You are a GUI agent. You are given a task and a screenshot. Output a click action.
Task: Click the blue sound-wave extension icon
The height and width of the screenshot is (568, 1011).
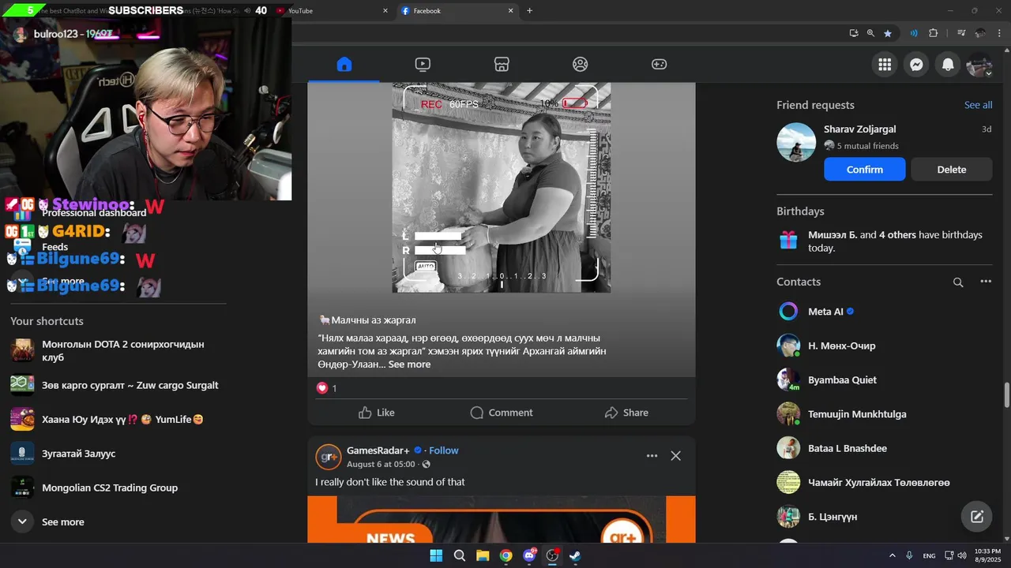[x=914, y=33]
